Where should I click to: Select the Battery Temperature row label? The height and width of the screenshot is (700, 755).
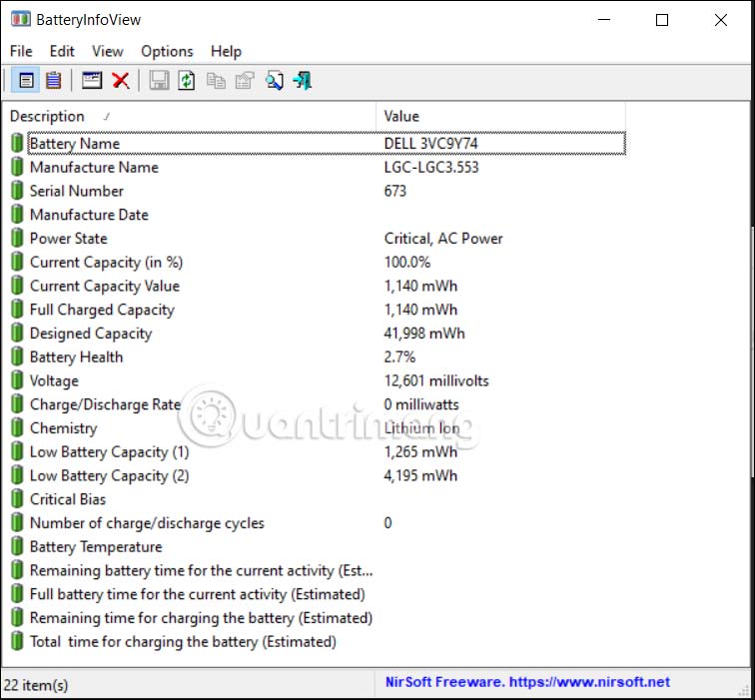click(x=96, y=547)
